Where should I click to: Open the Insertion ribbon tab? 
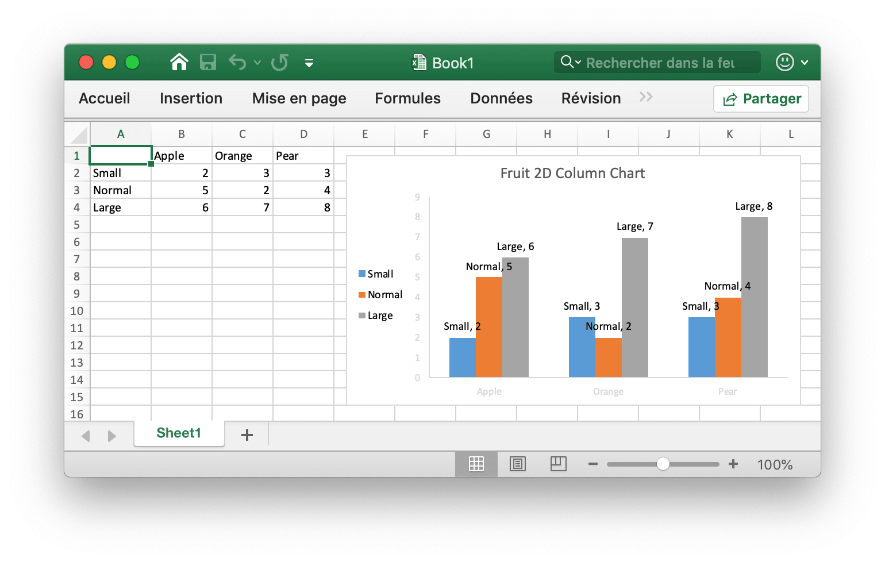191,98
